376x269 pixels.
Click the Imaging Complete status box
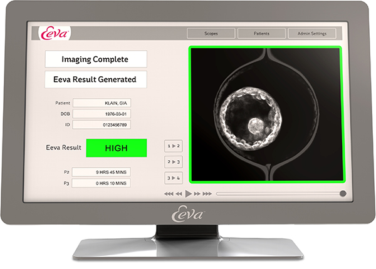coord(96,59)
